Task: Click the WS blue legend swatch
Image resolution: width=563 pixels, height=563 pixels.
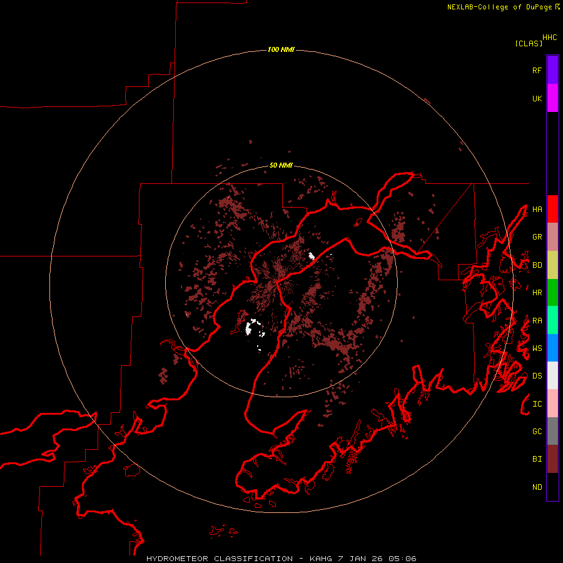Action: pyautogui.click(x=552, y=348)
